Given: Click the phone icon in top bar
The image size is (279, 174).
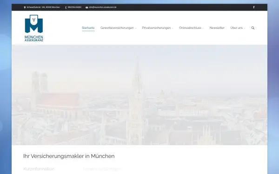Looking at the screenshot, I should click(66, 7).
